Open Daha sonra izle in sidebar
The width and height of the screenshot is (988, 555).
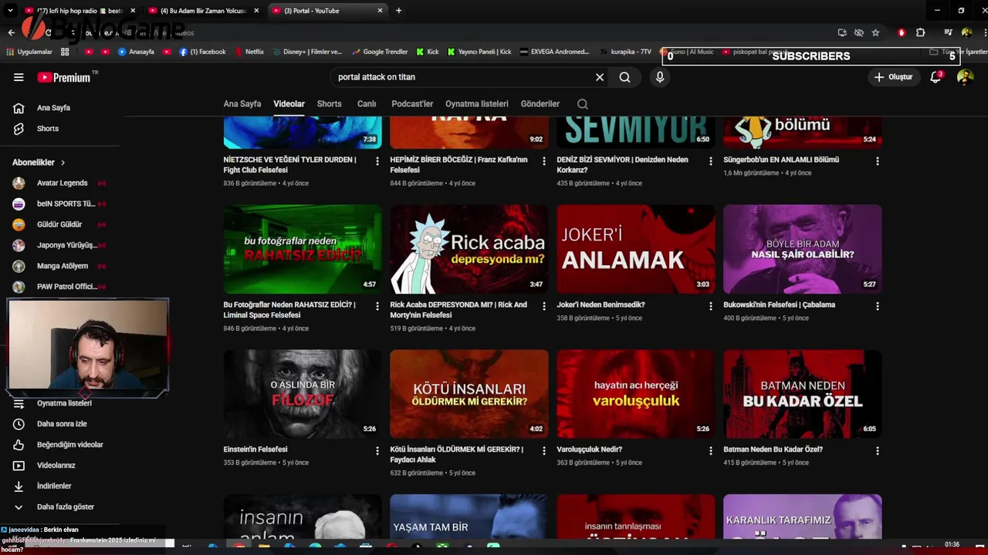pyautogui.click(x=62, y=424)
